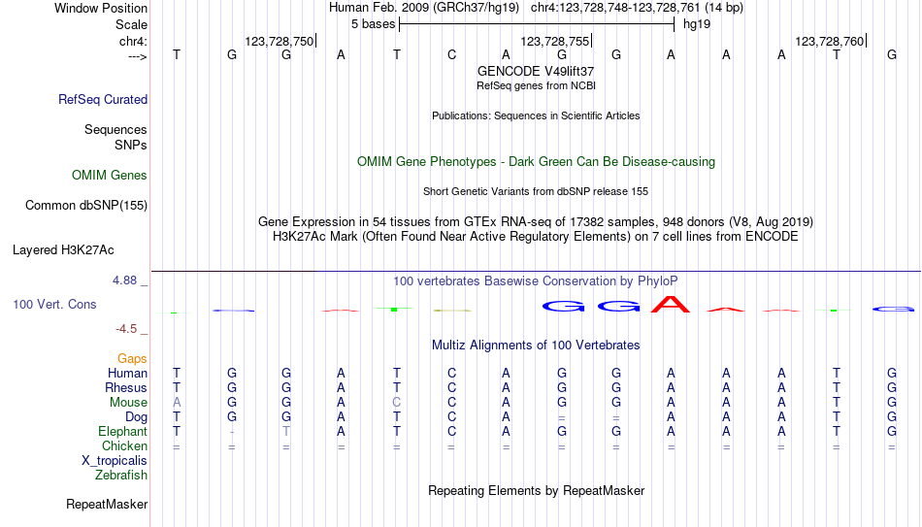922x527 pixels.
Task: Select the Human species row label
Action: pyautogui.click(x=127, y=373)
